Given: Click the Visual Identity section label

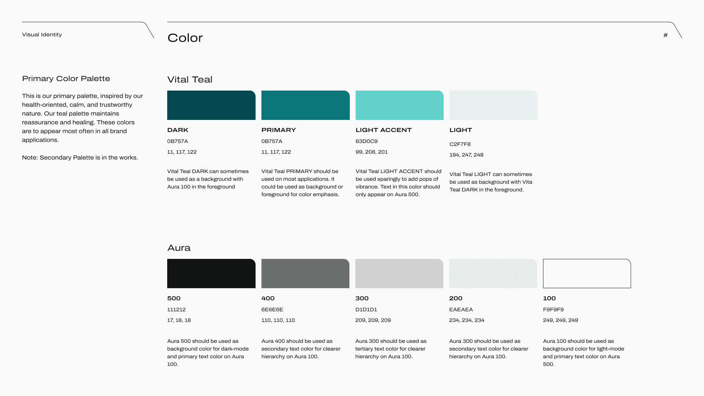Looking at the screenshot, I should click(x=42, y=34).
